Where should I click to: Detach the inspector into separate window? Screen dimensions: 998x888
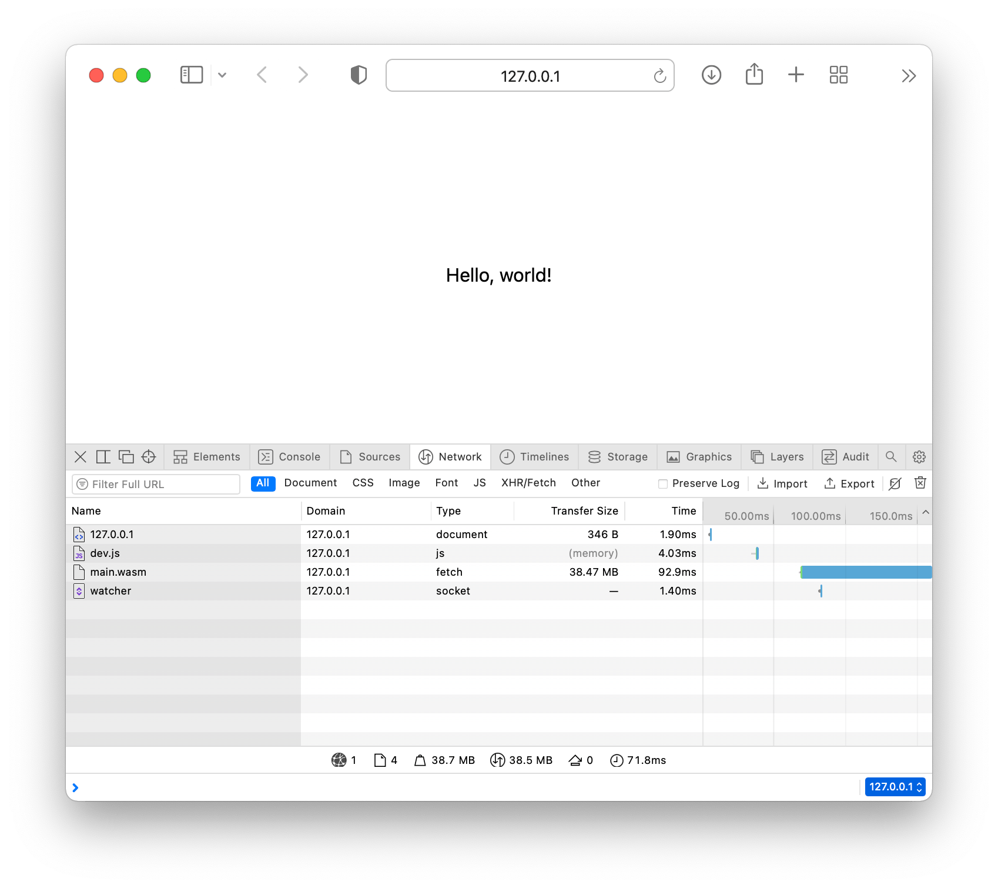pos(126,457)
